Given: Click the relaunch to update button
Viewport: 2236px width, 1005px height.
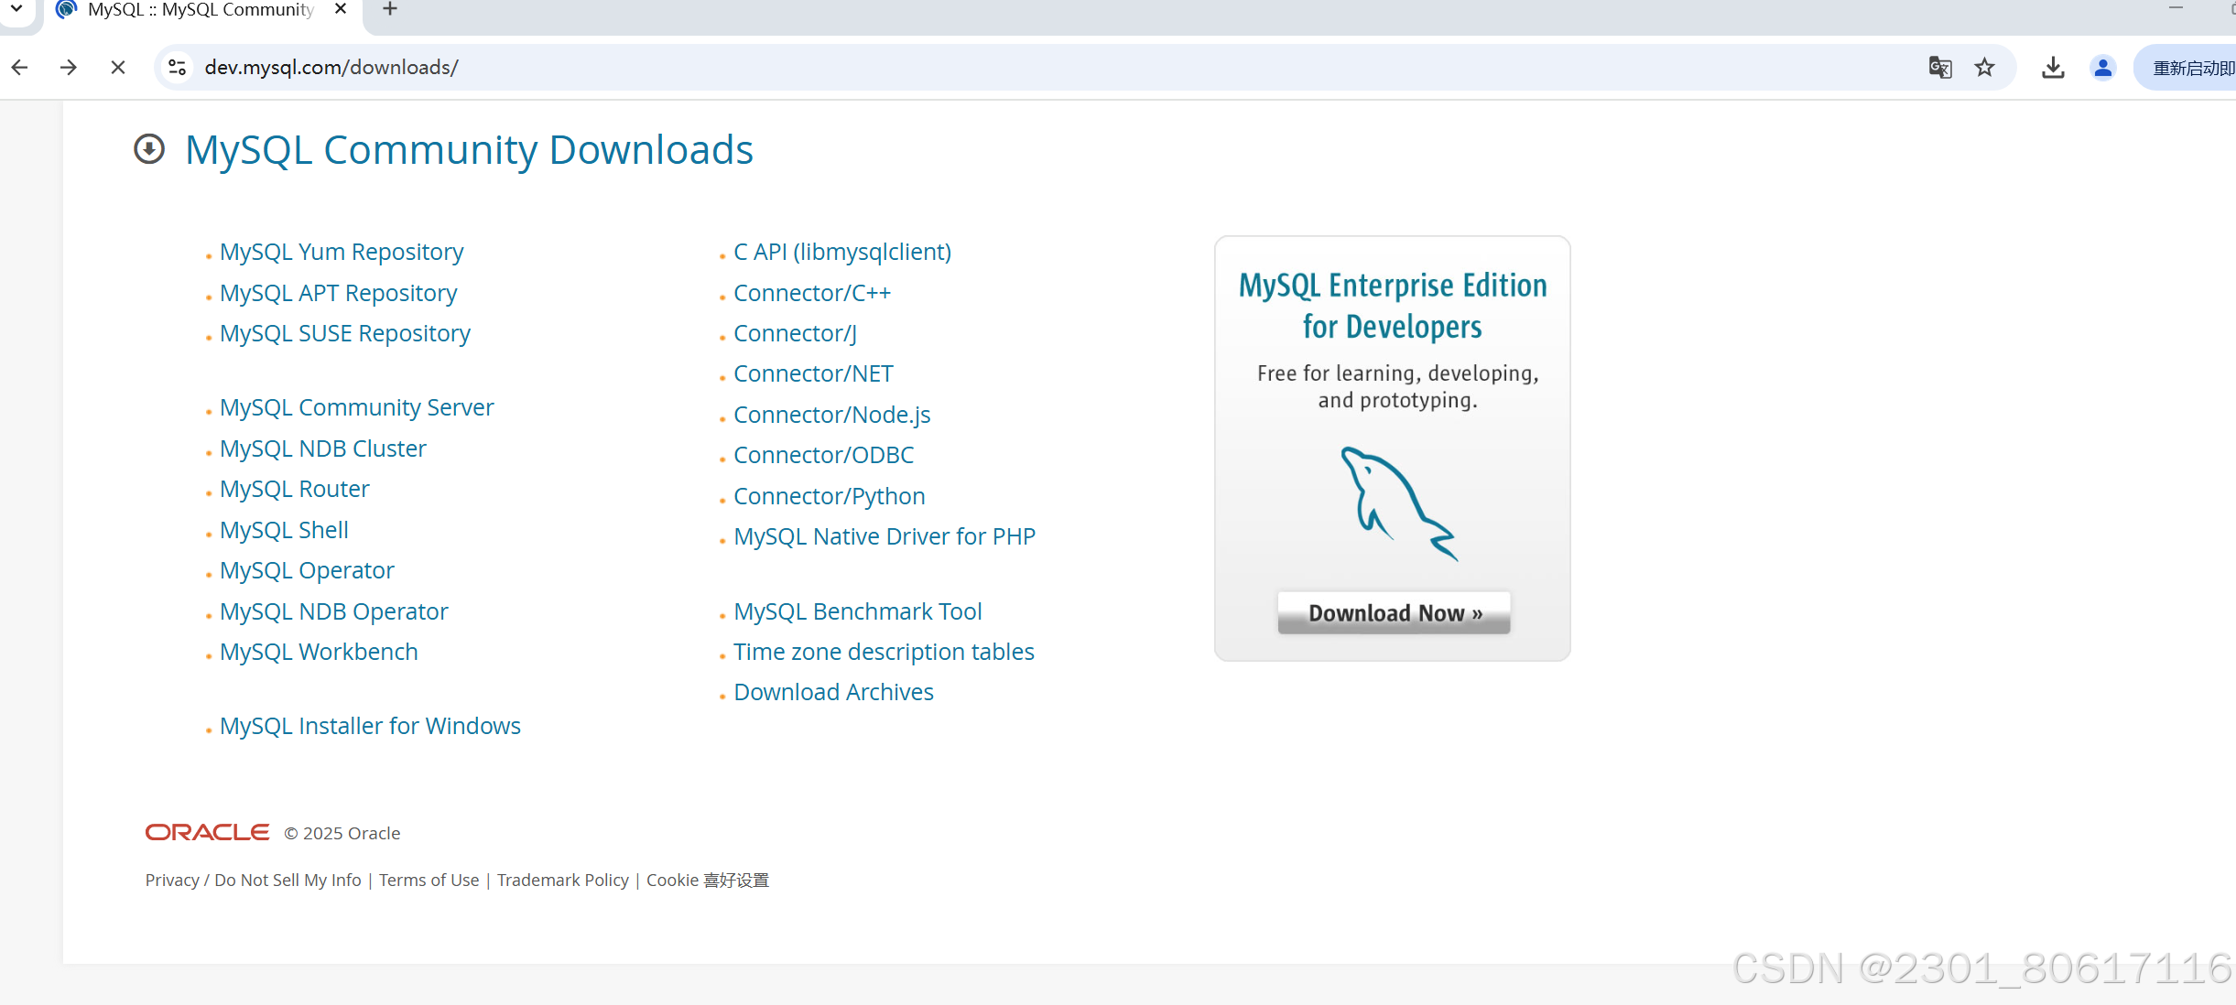Looking at the screenshot, I should [2192, 68].
